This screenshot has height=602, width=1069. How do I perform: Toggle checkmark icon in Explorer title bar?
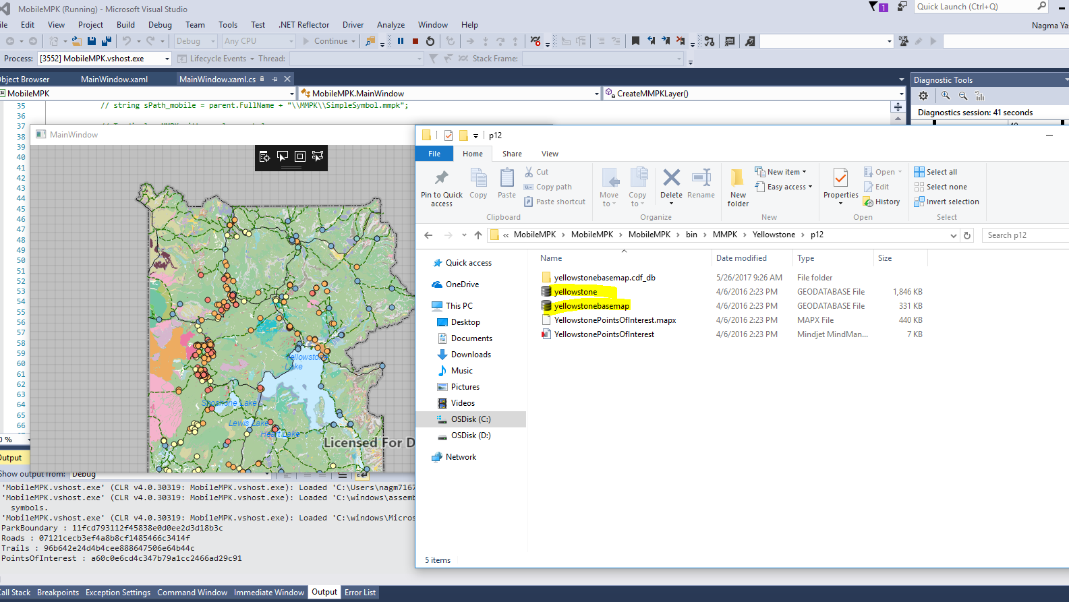(x=449, y=136)
